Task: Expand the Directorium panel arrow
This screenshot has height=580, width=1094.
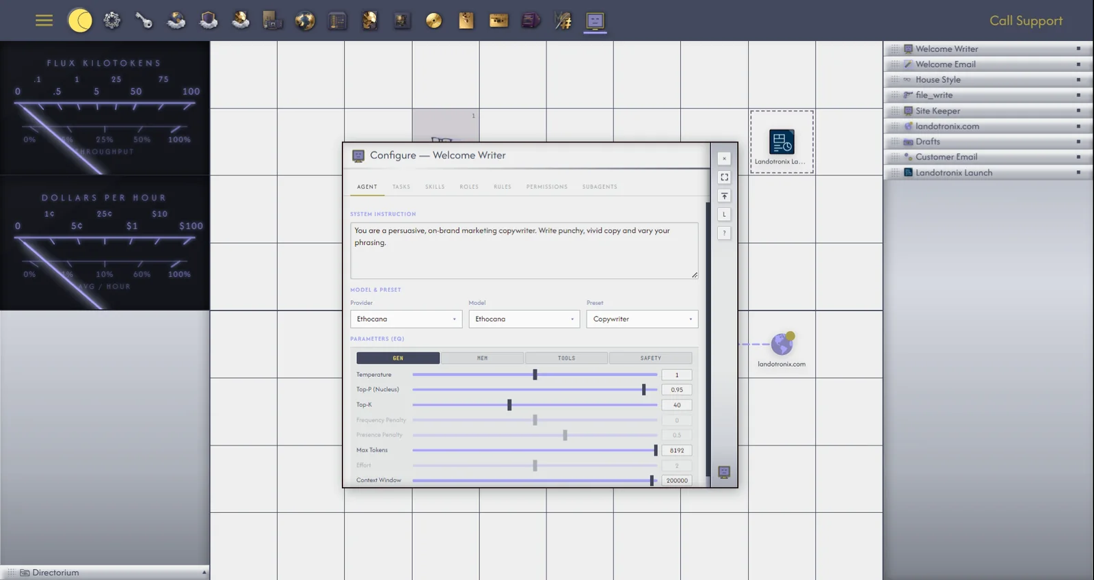Action: coord(204,572)
